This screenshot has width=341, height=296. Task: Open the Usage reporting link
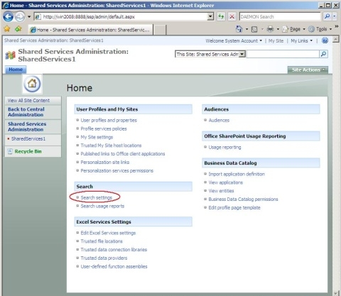point(224,147)
